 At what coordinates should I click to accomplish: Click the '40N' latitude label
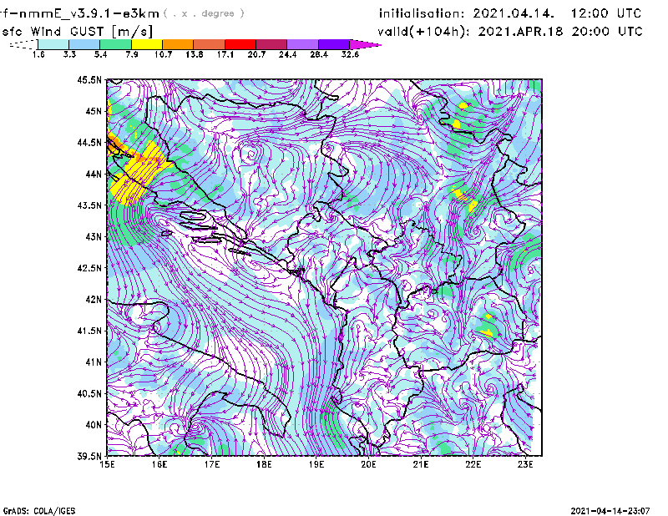[x=94, y=425]
